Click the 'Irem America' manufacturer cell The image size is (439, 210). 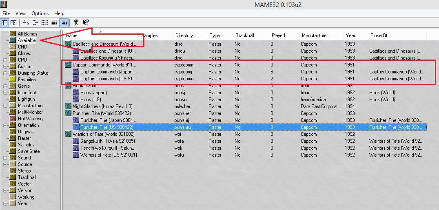313,99
